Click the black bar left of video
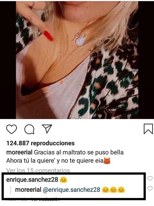Viewport: 154px width, 206px height. click(8, 60)
